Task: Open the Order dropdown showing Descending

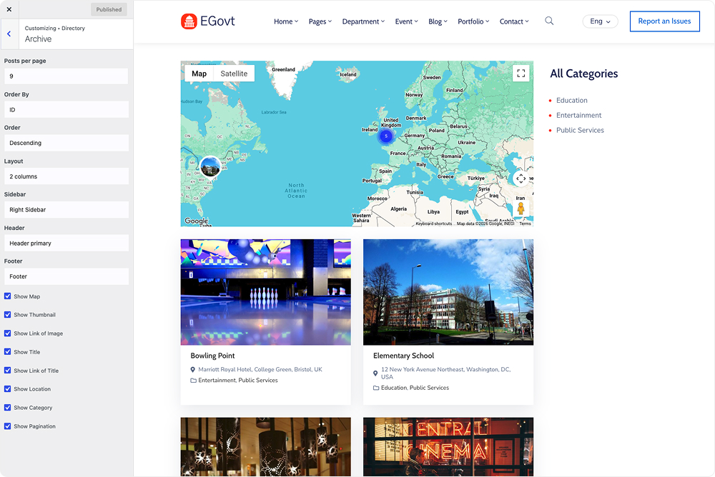Action: tap(66, 143)
